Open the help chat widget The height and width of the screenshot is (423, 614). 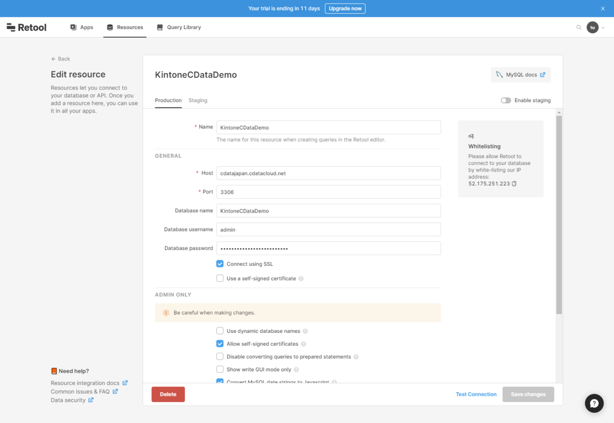[595, 403]
